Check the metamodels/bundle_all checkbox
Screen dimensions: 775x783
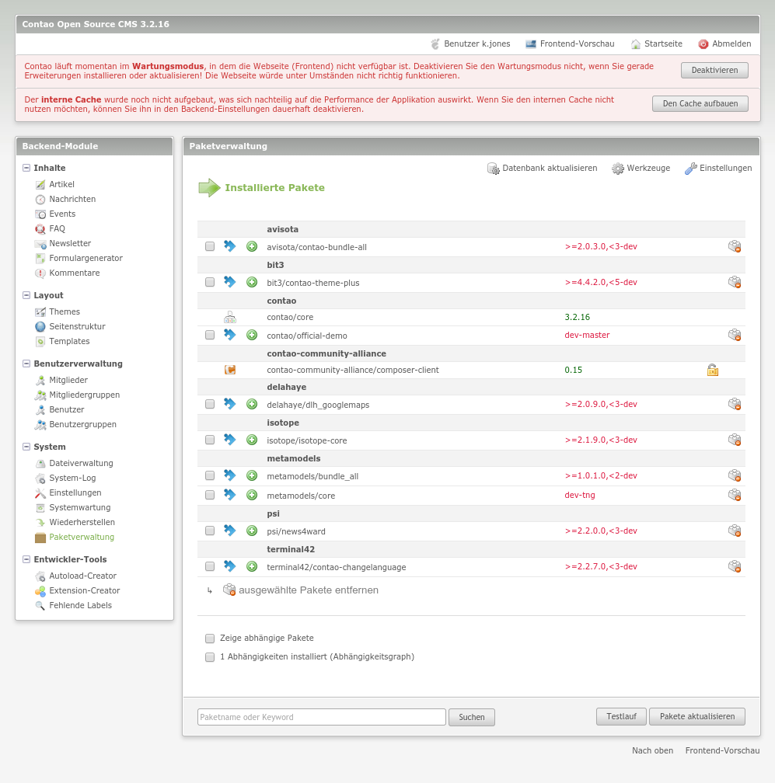click(x=210, y=475)
